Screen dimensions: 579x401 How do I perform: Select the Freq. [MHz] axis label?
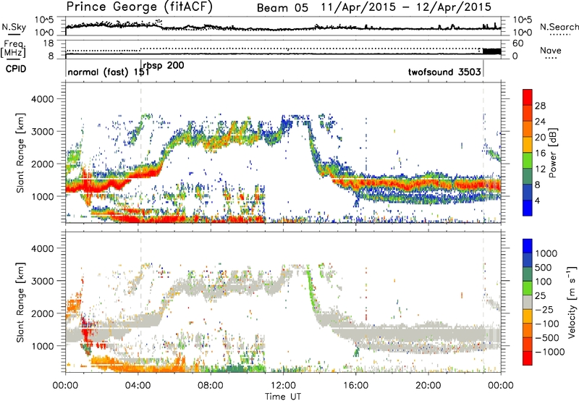13,49
